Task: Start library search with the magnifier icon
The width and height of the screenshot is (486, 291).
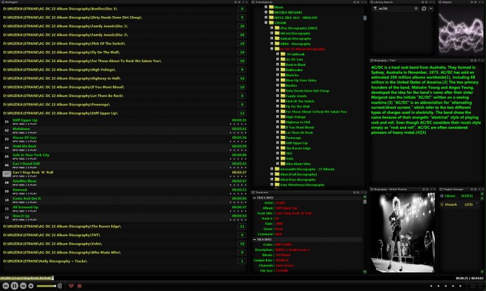Action: (424, 8)
